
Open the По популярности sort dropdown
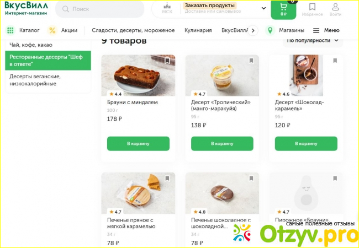point(314,41)
